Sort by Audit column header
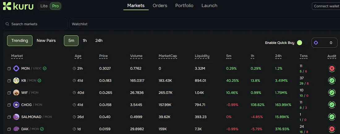This screenshot has width=340, height=134. pyautogui.click(x=332, y=56)
